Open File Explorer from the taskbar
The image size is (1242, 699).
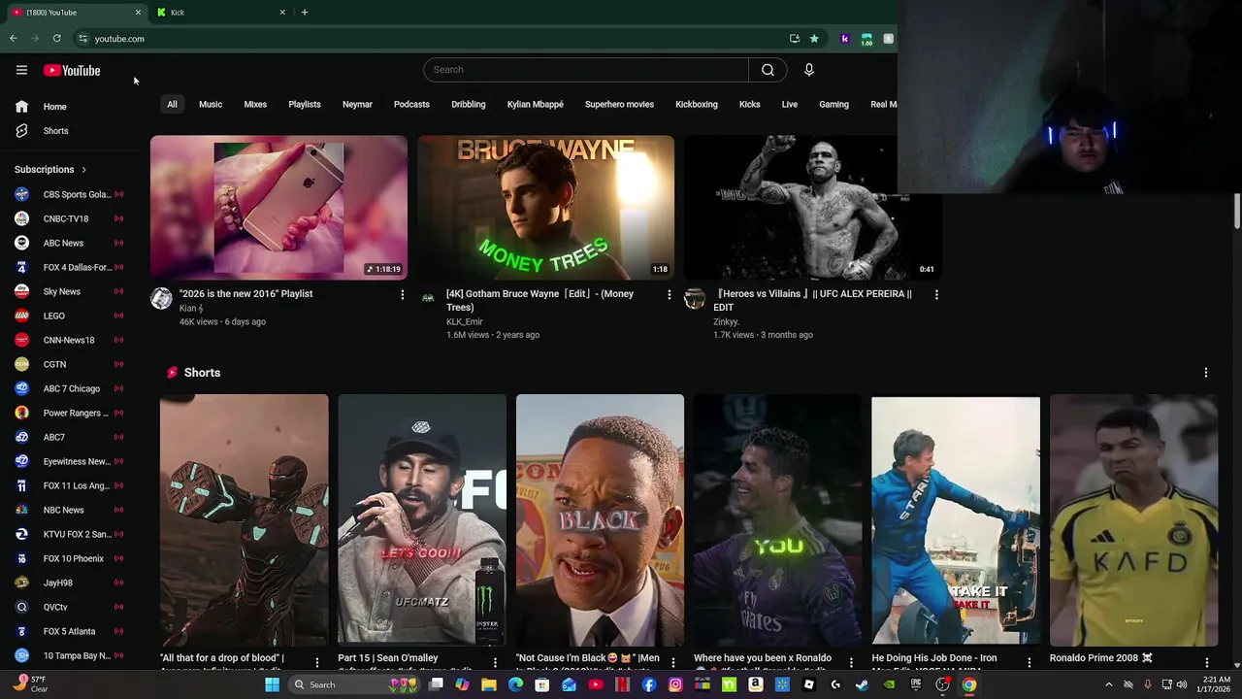488,684
